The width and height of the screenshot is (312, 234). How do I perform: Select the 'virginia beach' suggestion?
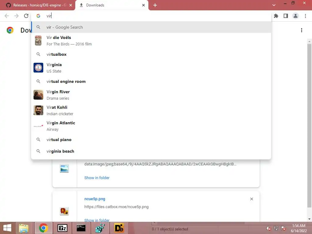pyautogui.click(x=151, y=151)
